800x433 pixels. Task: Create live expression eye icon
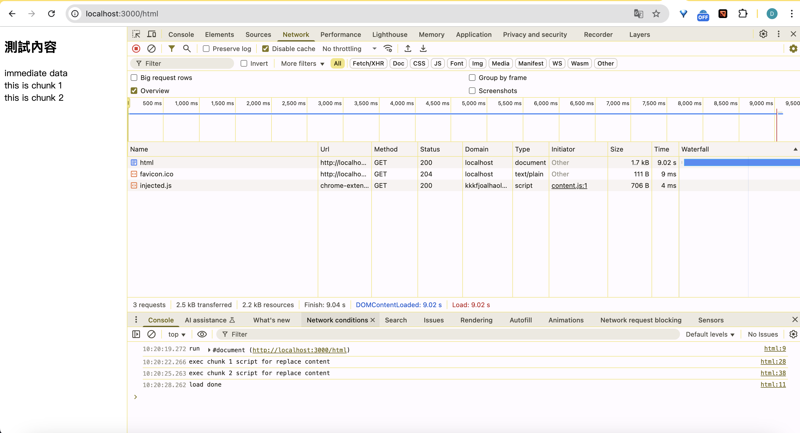(x=202, y=334)
